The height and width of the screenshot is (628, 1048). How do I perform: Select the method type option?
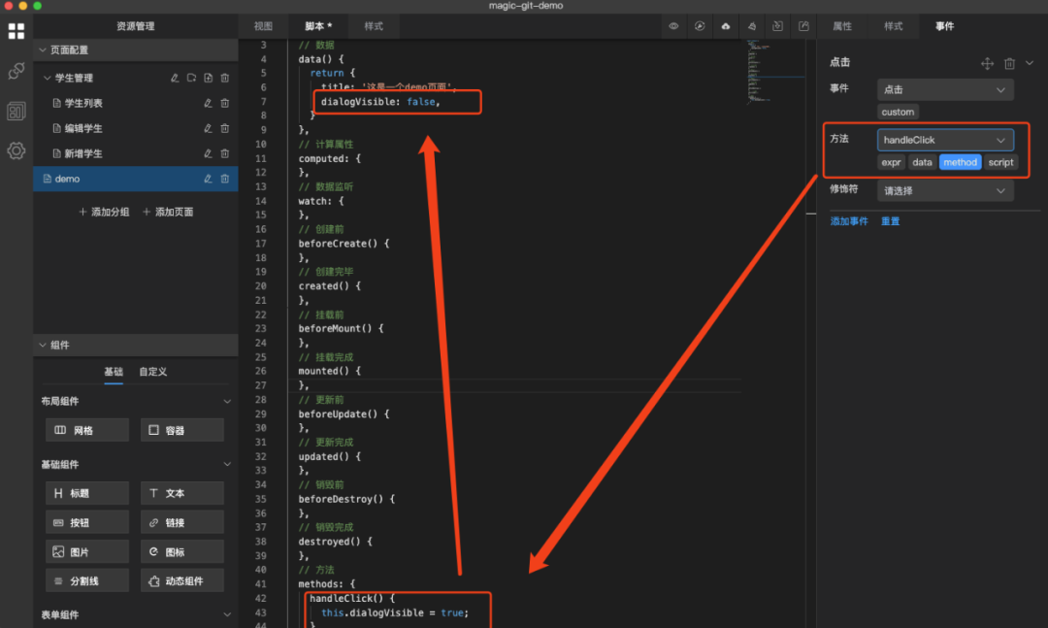coord(961,162)
